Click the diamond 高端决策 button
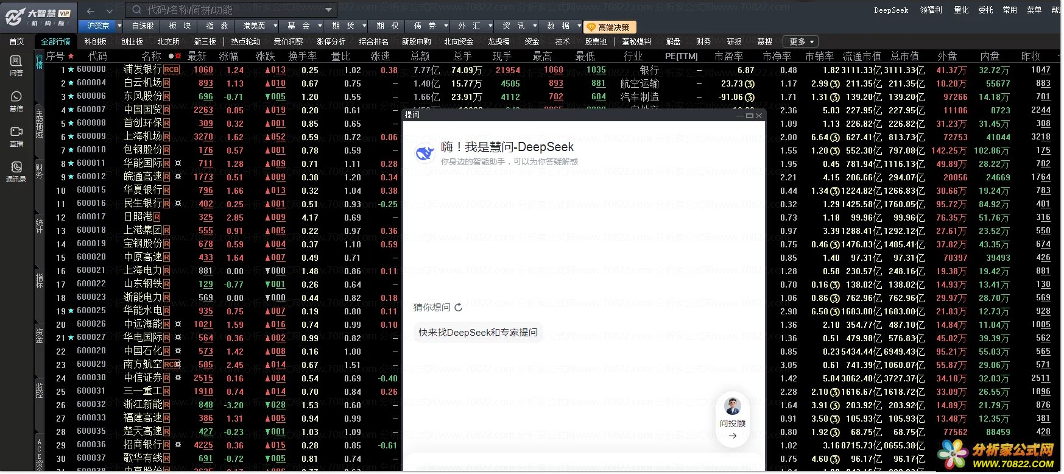This screenshot has height=474, width=1064. 610,27
